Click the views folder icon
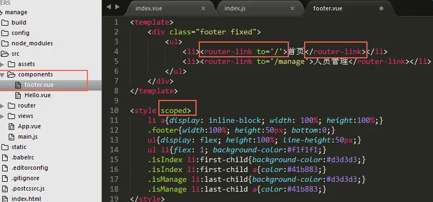Viewport: 433px width, 202px height. (11, 116)
